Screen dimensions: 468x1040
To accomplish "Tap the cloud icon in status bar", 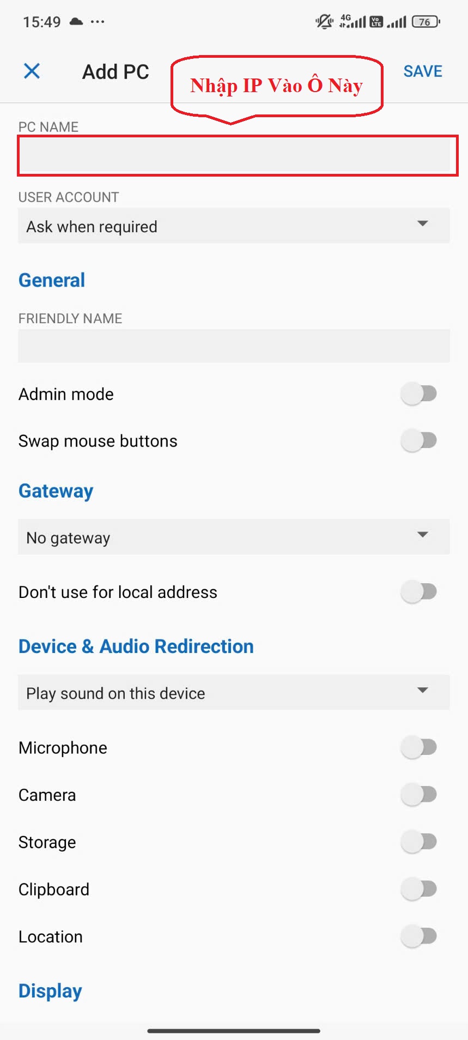I will click(x=76, y=22).
